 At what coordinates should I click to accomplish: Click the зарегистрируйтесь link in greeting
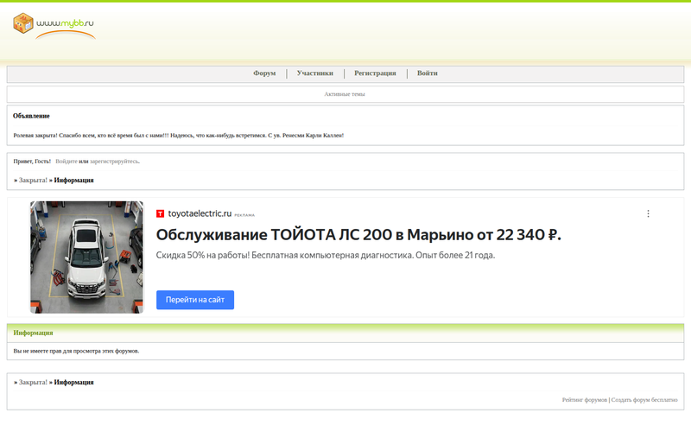[x=114, y=161]
